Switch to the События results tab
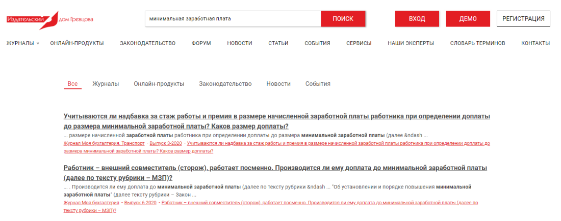This screenshot has width=561, height=221. (318, 84)
